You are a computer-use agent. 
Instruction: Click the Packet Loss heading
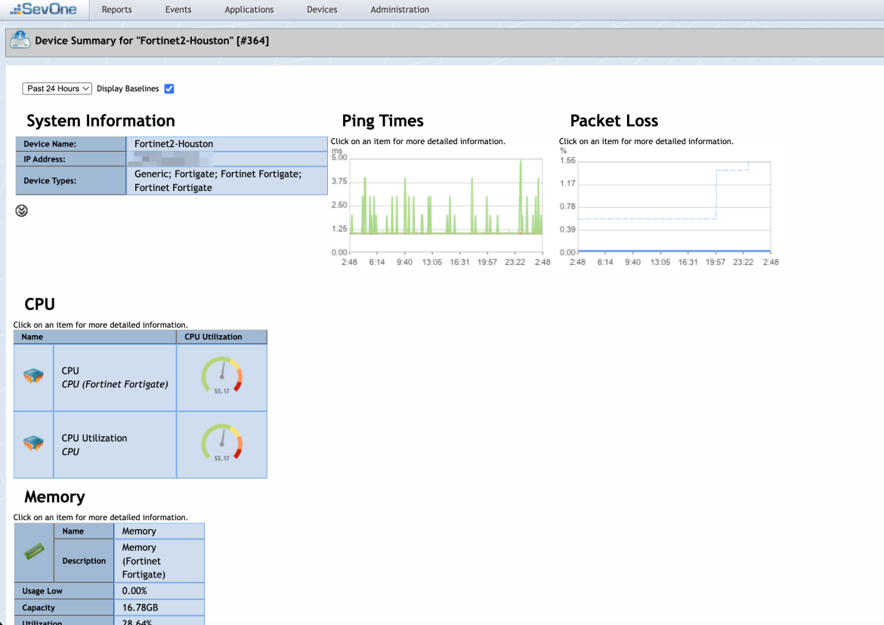coord(614,121)
